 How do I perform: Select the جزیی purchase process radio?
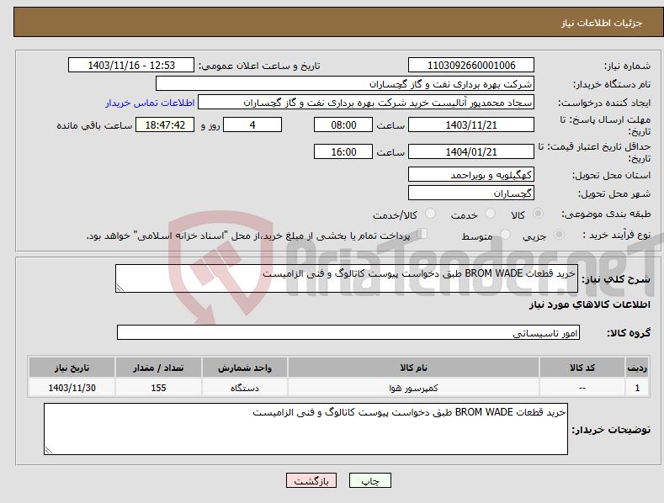(559, 234)
